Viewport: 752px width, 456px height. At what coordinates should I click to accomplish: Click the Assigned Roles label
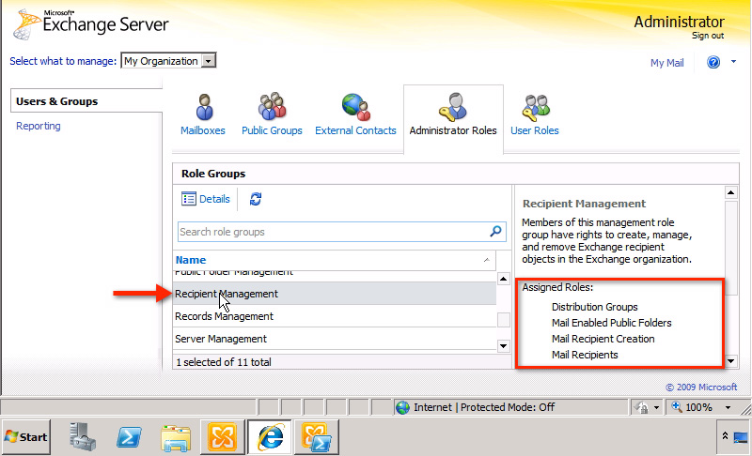[557, 287]
